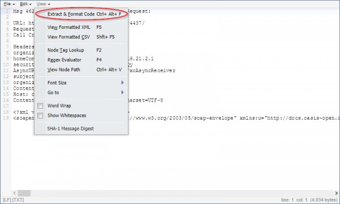Click the line: 1 status indicator
The height and width of the screenshot is (204, 340).
(287, 200)
